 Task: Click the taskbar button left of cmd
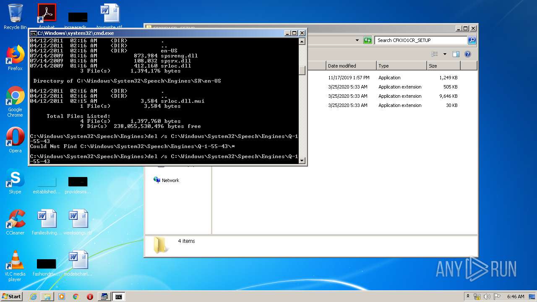click(x=104, y=297)
